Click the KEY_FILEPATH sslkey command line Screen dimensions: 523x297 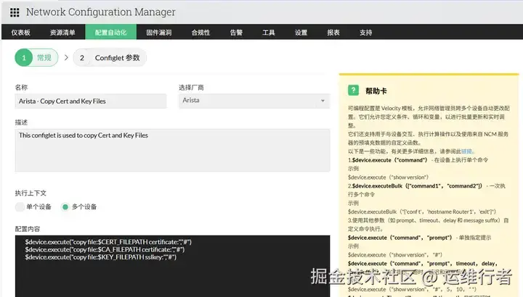coord(101,257)
